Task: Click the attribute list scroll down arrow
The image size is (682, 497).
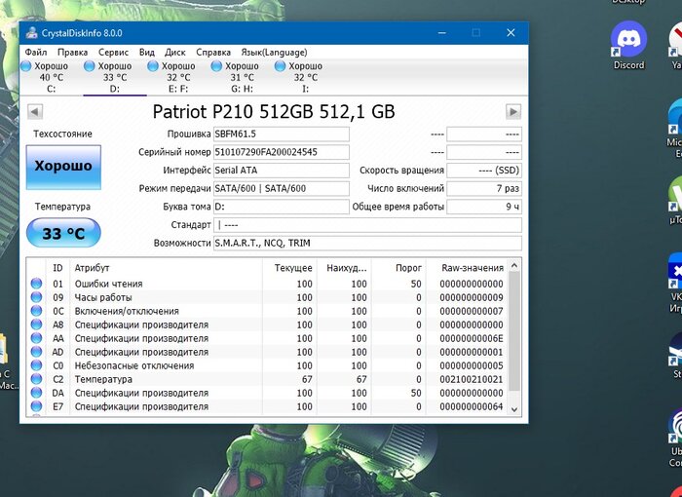Action: [x=514, y=409]
